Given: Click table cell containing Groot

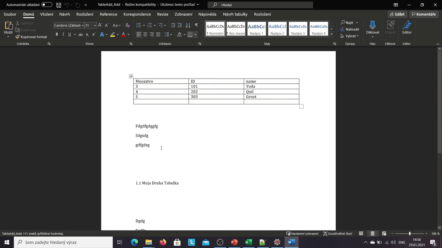Looking at the screenshot, I should tap(271, 97).
